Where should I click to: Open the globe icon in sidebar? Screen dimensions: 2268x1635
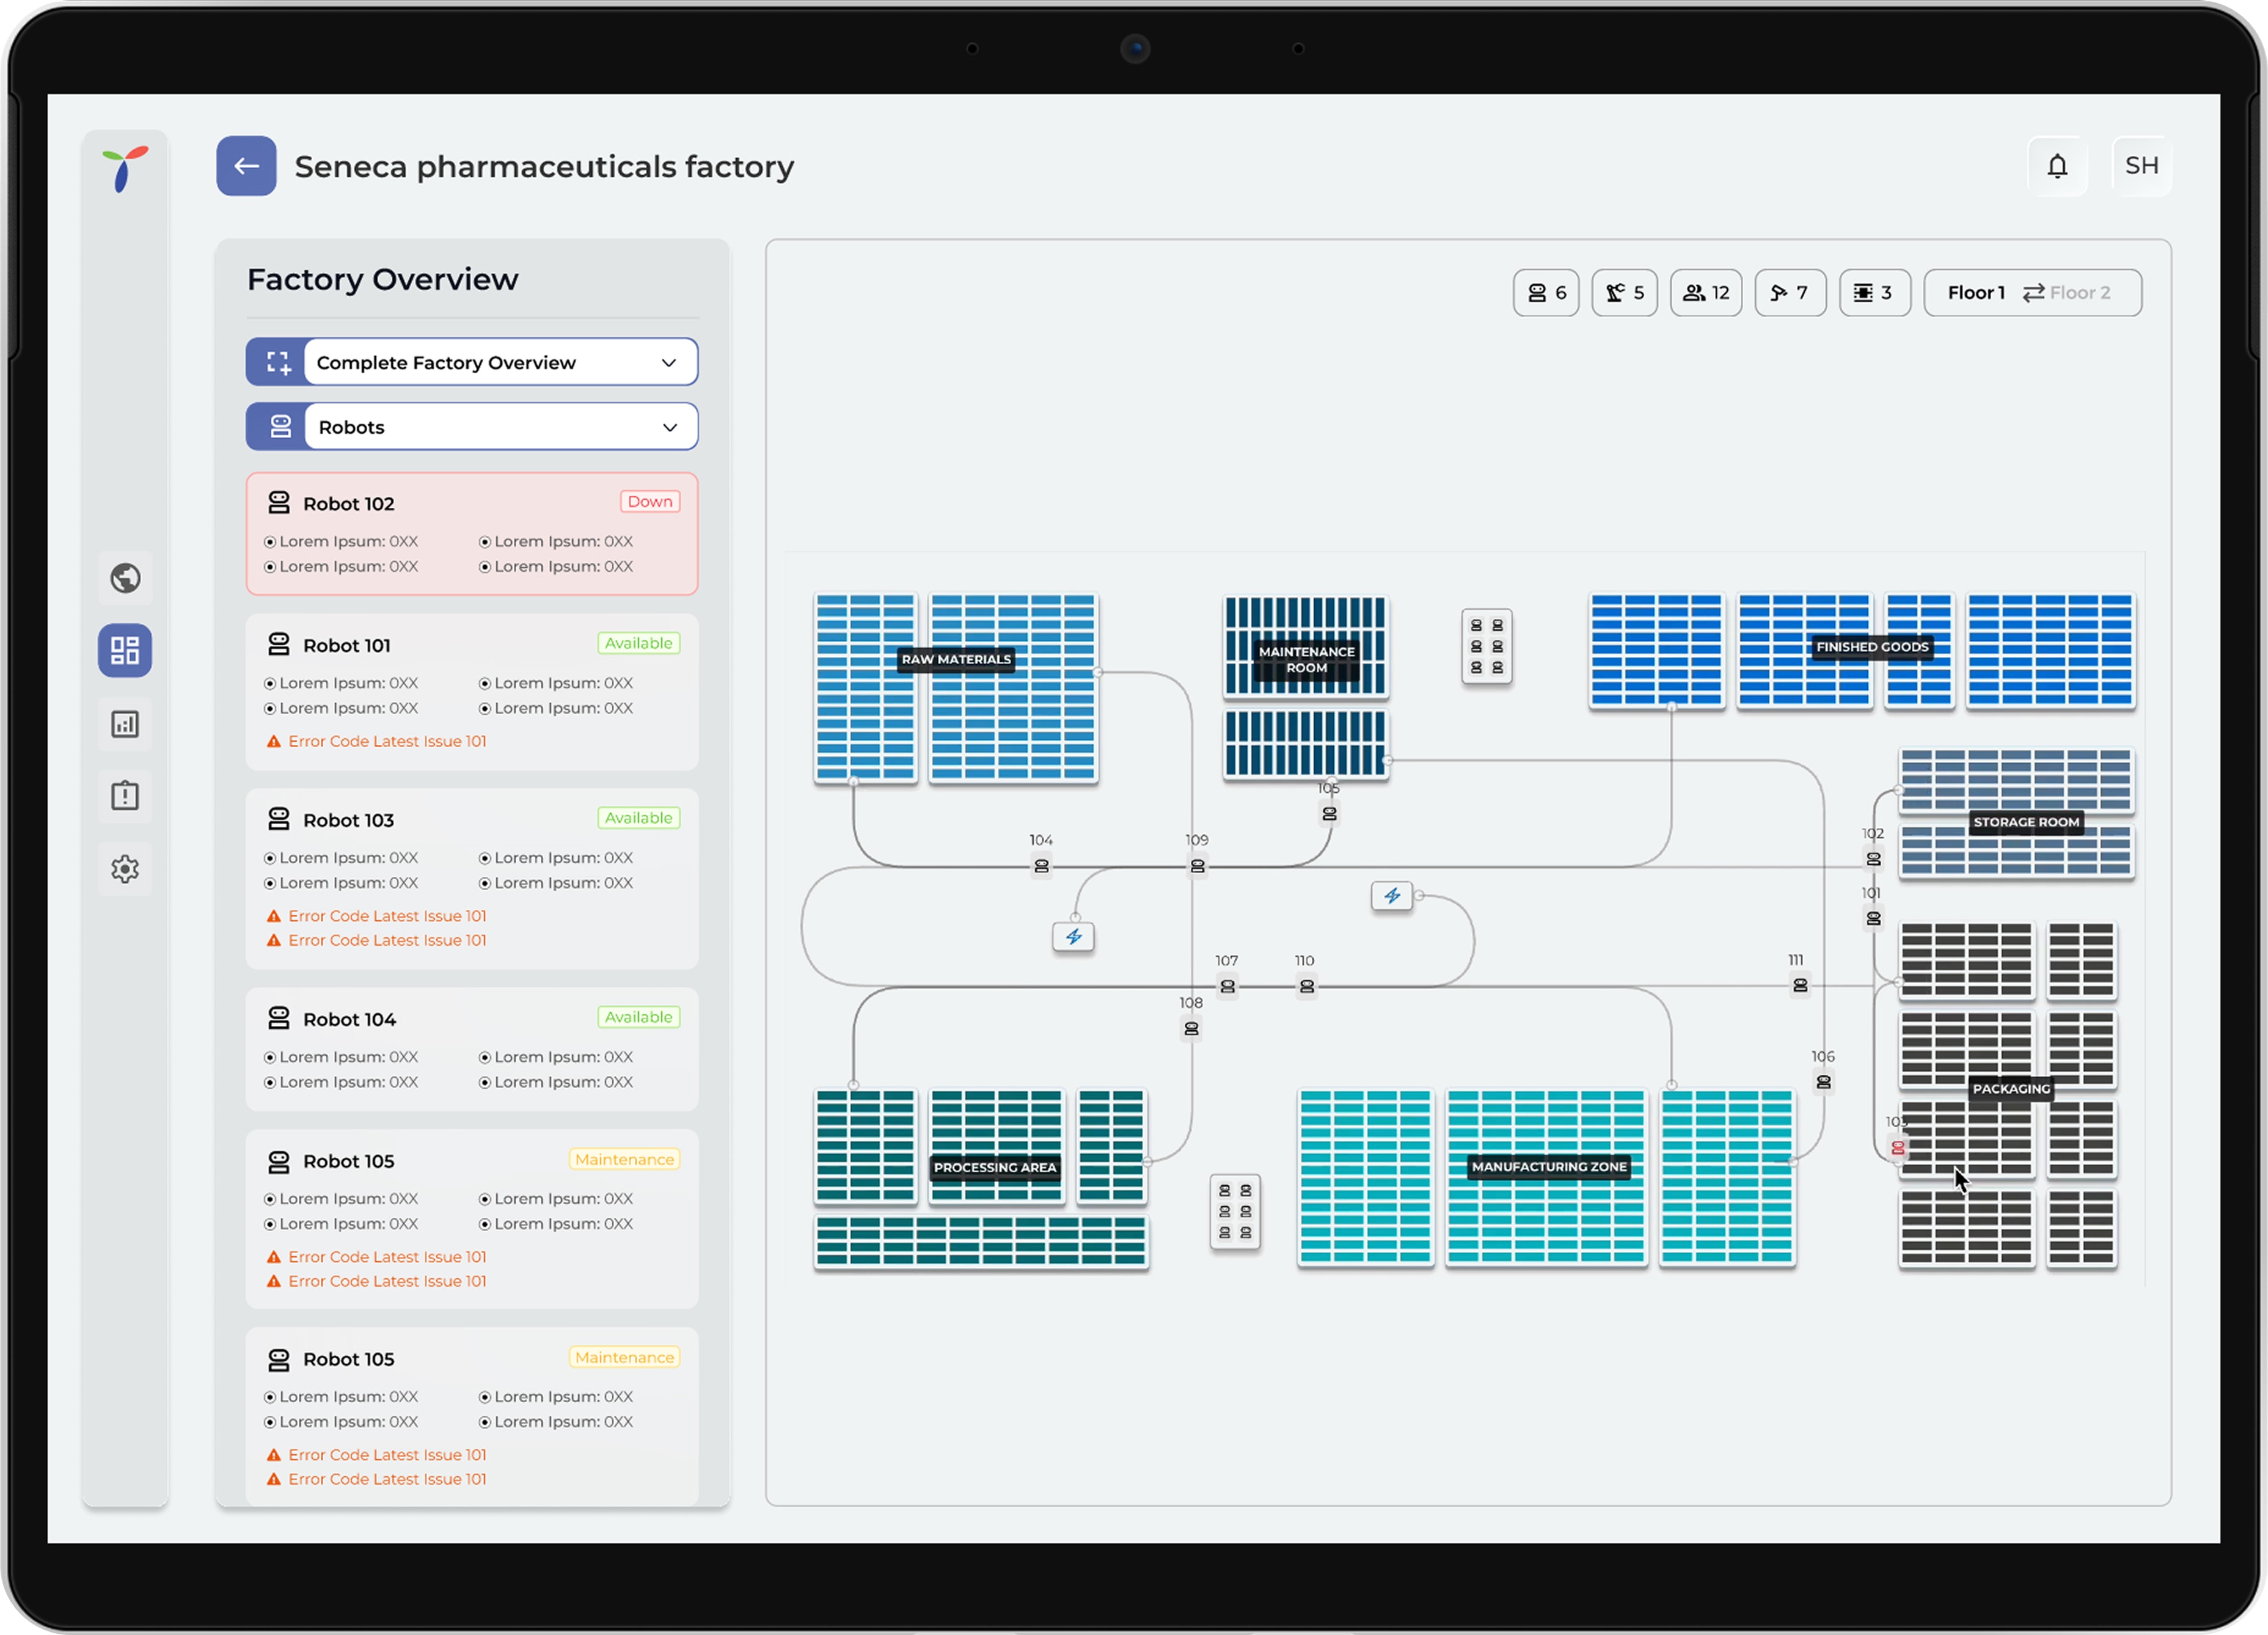pyautogui.click(x=125, y=578)
